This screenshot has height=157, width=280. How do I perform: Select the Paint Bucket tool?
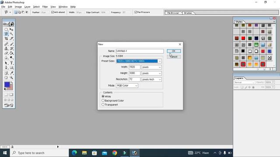11,53
